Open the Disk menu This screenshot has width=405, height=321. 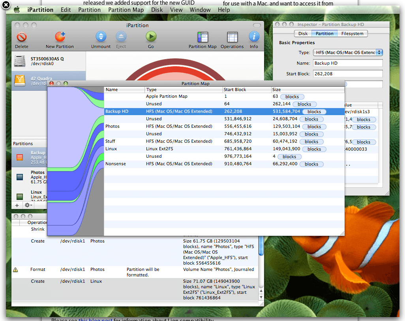(x=157, y=10)
